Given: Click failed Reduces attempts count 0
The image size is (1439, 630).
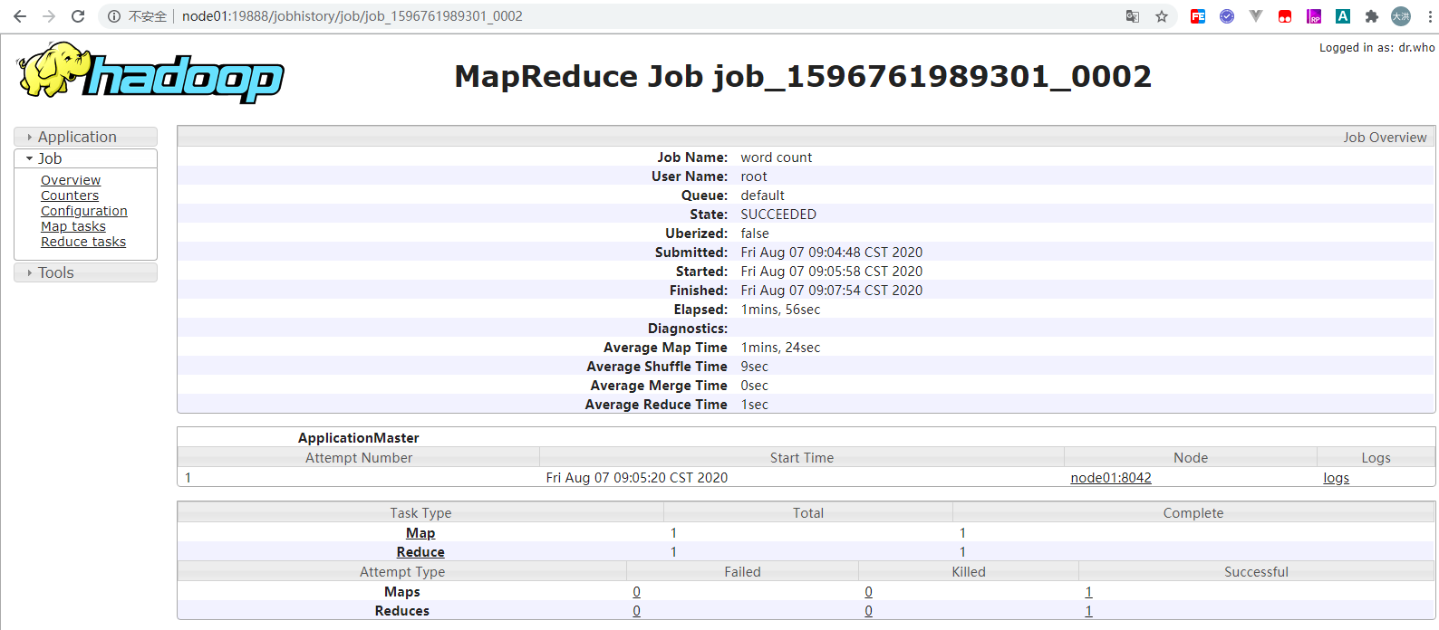Looking at the screenshot, I should [x=636, y=611].
